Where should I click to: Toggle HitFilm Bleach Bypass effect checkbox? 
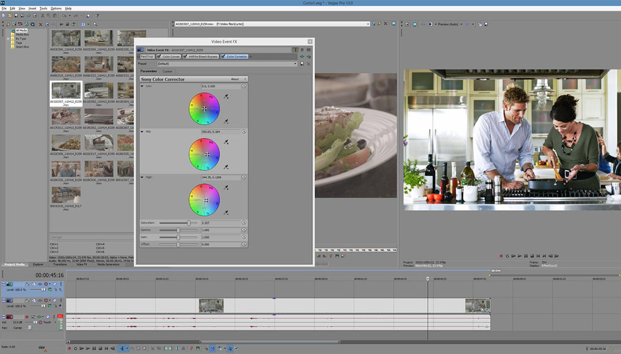click(x=185, y=56)
